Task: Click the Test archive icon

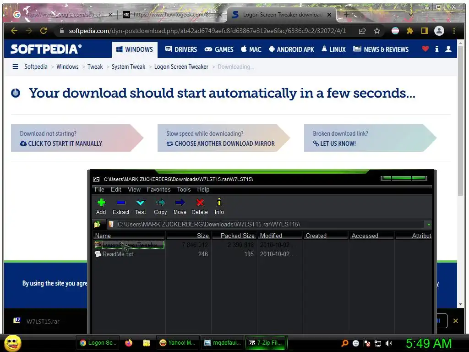Action: click(141, 203)
